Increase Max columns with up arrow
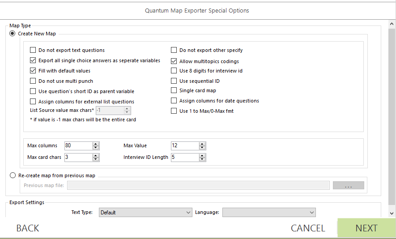396x239 pixels. (95, 144)
